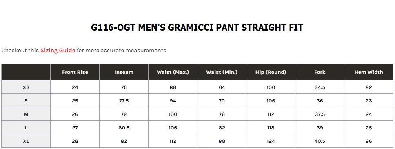This screenshot has height=149, width=395.
Task: Select the S size row label
Action: tap(26, 100)
